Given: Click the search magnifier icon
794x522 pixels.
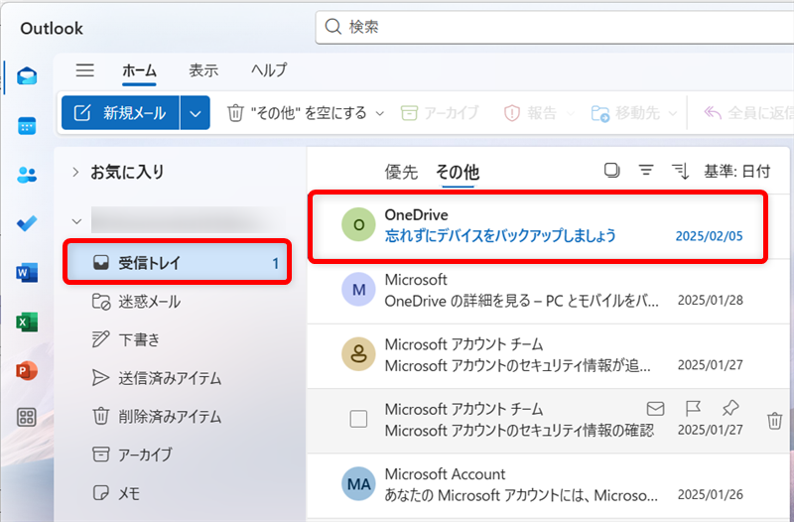Looking at the screenshot, I should coord(332,27).
